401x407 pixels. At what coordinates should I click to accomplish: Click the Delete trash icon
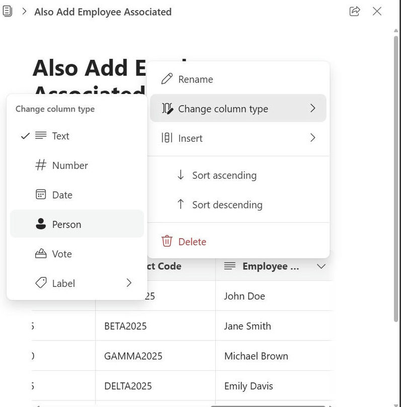tap(166, 241)
